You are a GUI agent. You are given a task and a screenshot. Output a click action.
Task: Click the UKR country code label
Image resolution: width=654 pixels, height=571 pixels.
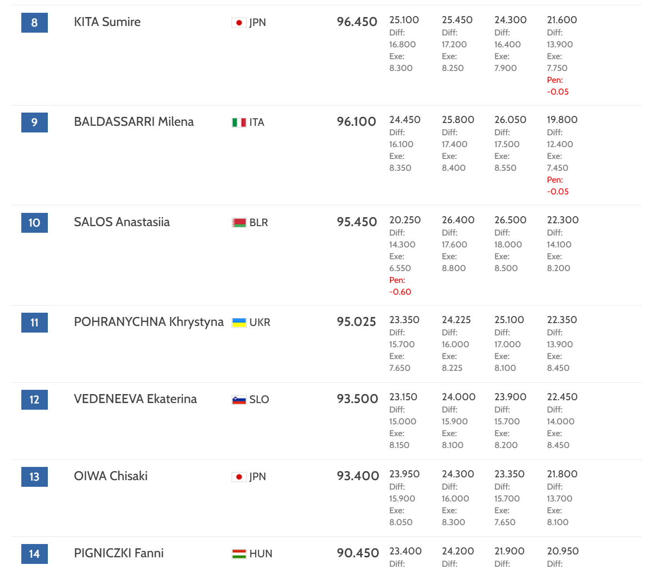260,323
